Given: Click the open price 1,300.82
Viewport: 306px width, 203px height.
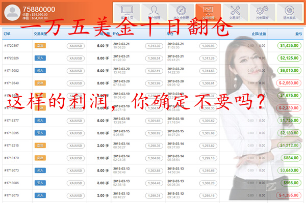Looking at the screenshot, I should click(x=154, y=133).
